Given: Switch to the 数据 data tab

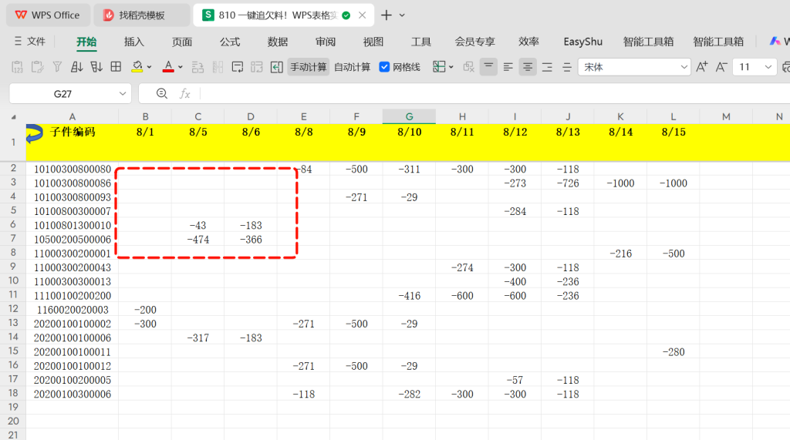Looking at the screenshot, I should [278, 42].
